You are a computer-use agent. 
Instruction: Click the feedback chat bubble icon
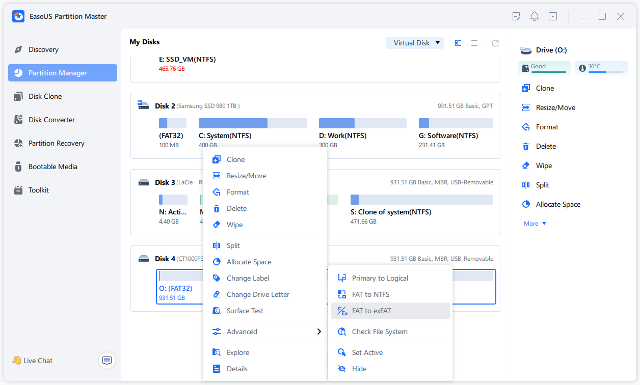tap(107, 361)
